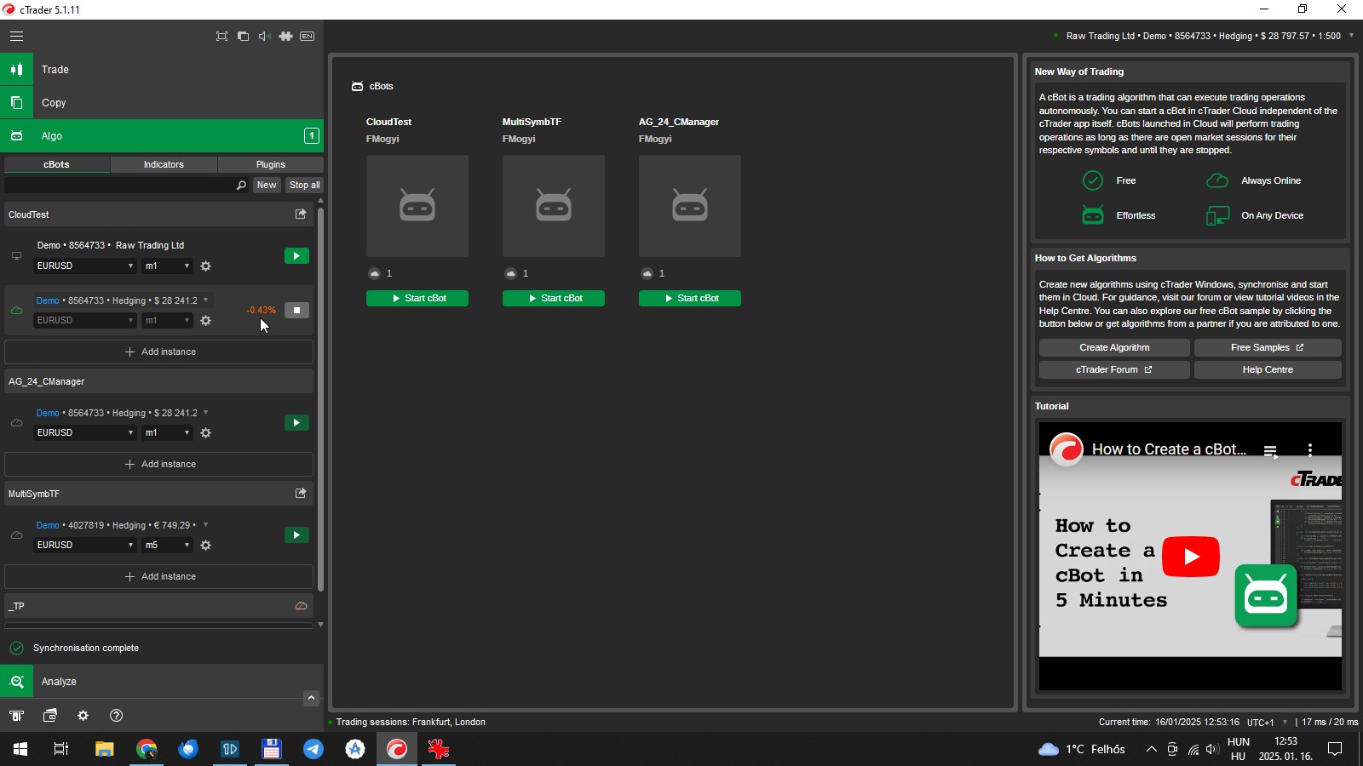Open m1 timeframe dropdown of local CloudTest instance
Image resolution: width=1363 pixels, height=766 pixels.
click(x=167, y=266)
